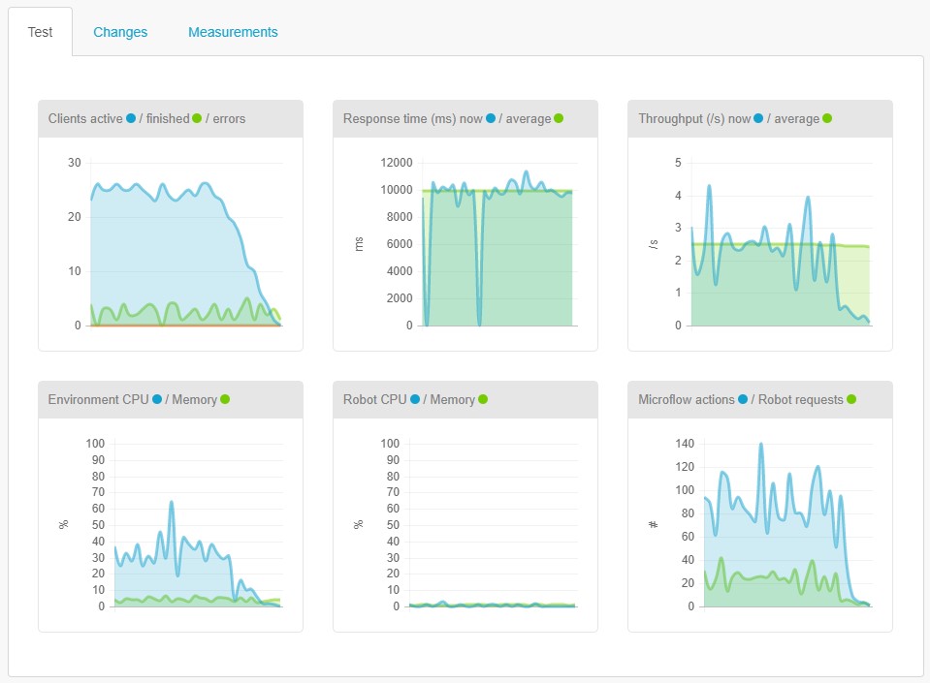The height and width of the screenshot is (683, 930).
Task: Select the Test tab
Action: point(41,32)
